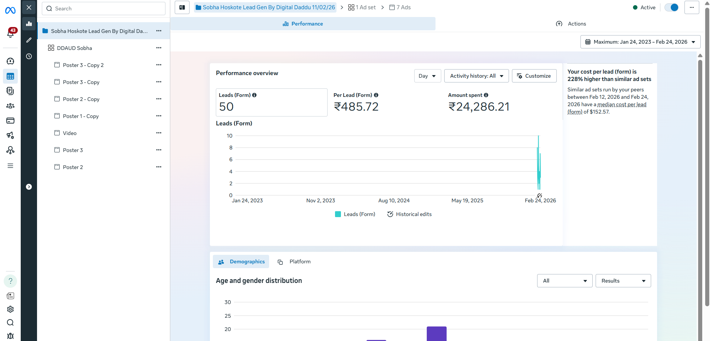Viewport: 710px width, 341px height.
Task: Open Billing card icon in left rail
Action: tap(10, 121)
